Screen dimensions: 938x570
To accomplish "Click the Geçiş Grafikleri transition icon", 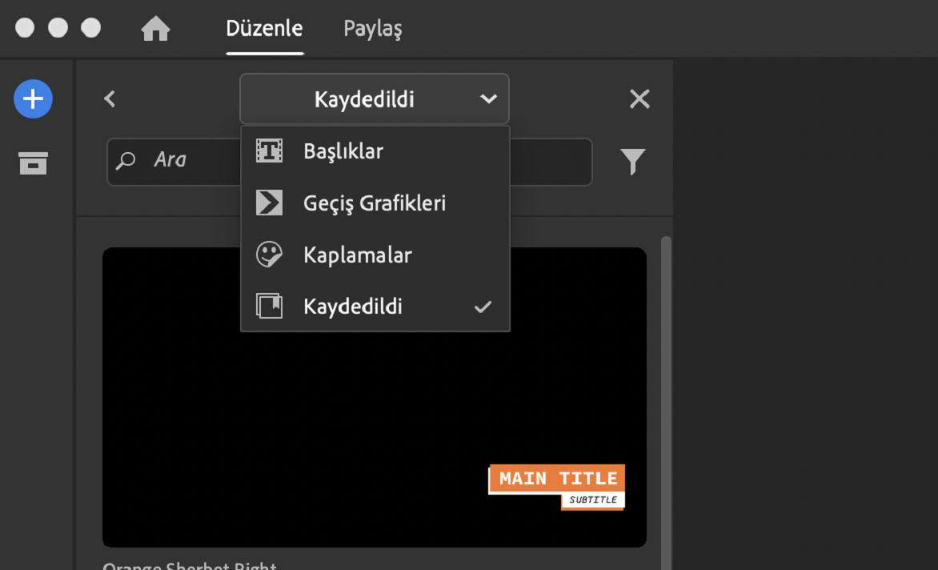I will [268, 203].
